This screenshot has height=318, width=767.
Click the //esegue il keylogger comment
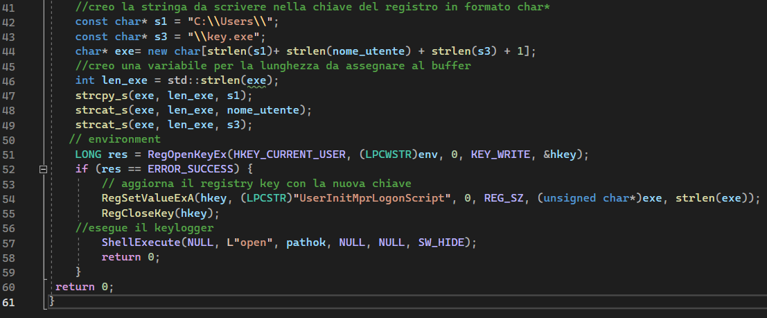coord(144,228)
